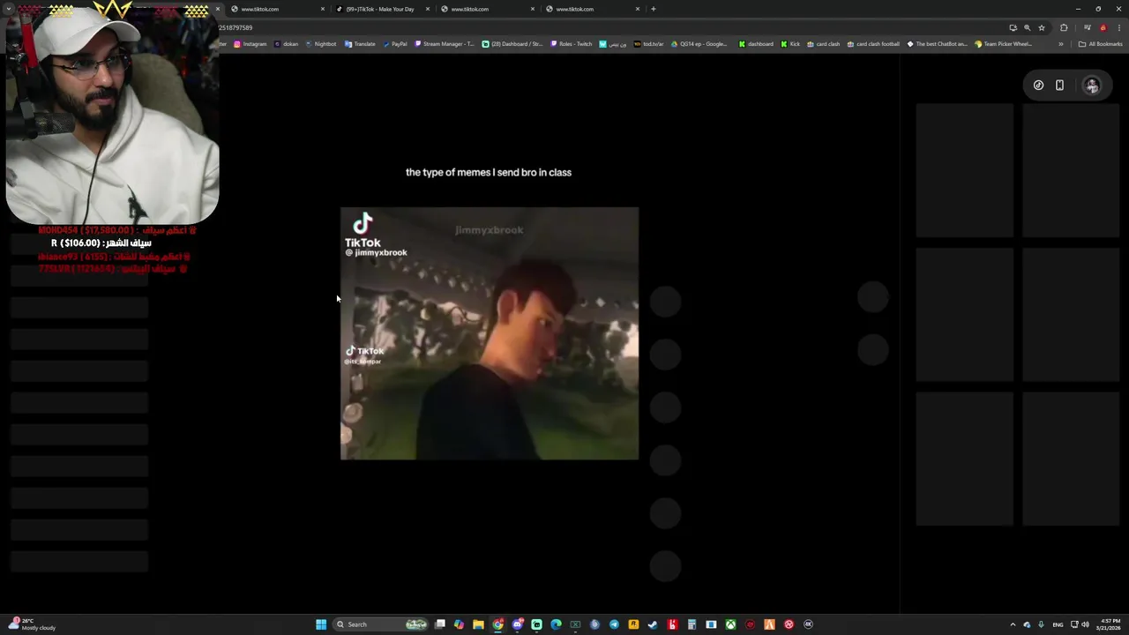Bookmark this page with the star icon

[1042, 27]
